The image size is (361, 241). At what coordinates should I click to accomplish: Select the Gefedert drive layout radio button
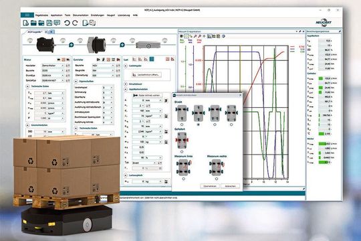tap(182, 152)
